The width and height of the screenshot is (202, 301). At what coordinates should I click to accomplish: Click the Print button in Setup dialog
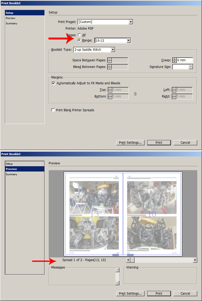159,143
